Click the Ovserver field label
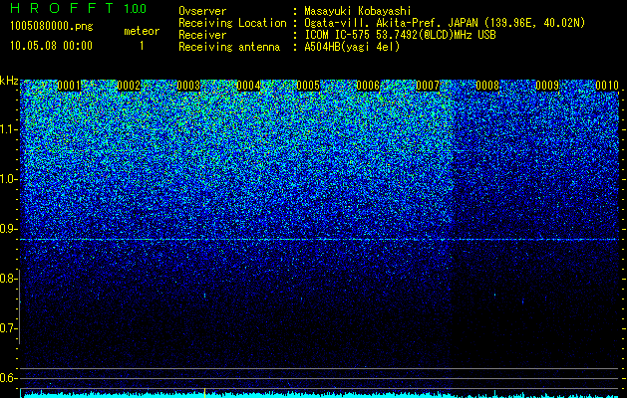627x398 pixels. click(x=202, y=12)
